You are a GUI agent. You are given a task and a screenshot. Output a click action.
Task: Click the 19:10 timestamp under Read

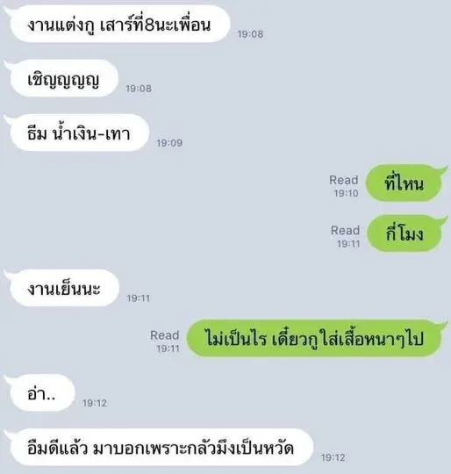pos(347,193)
